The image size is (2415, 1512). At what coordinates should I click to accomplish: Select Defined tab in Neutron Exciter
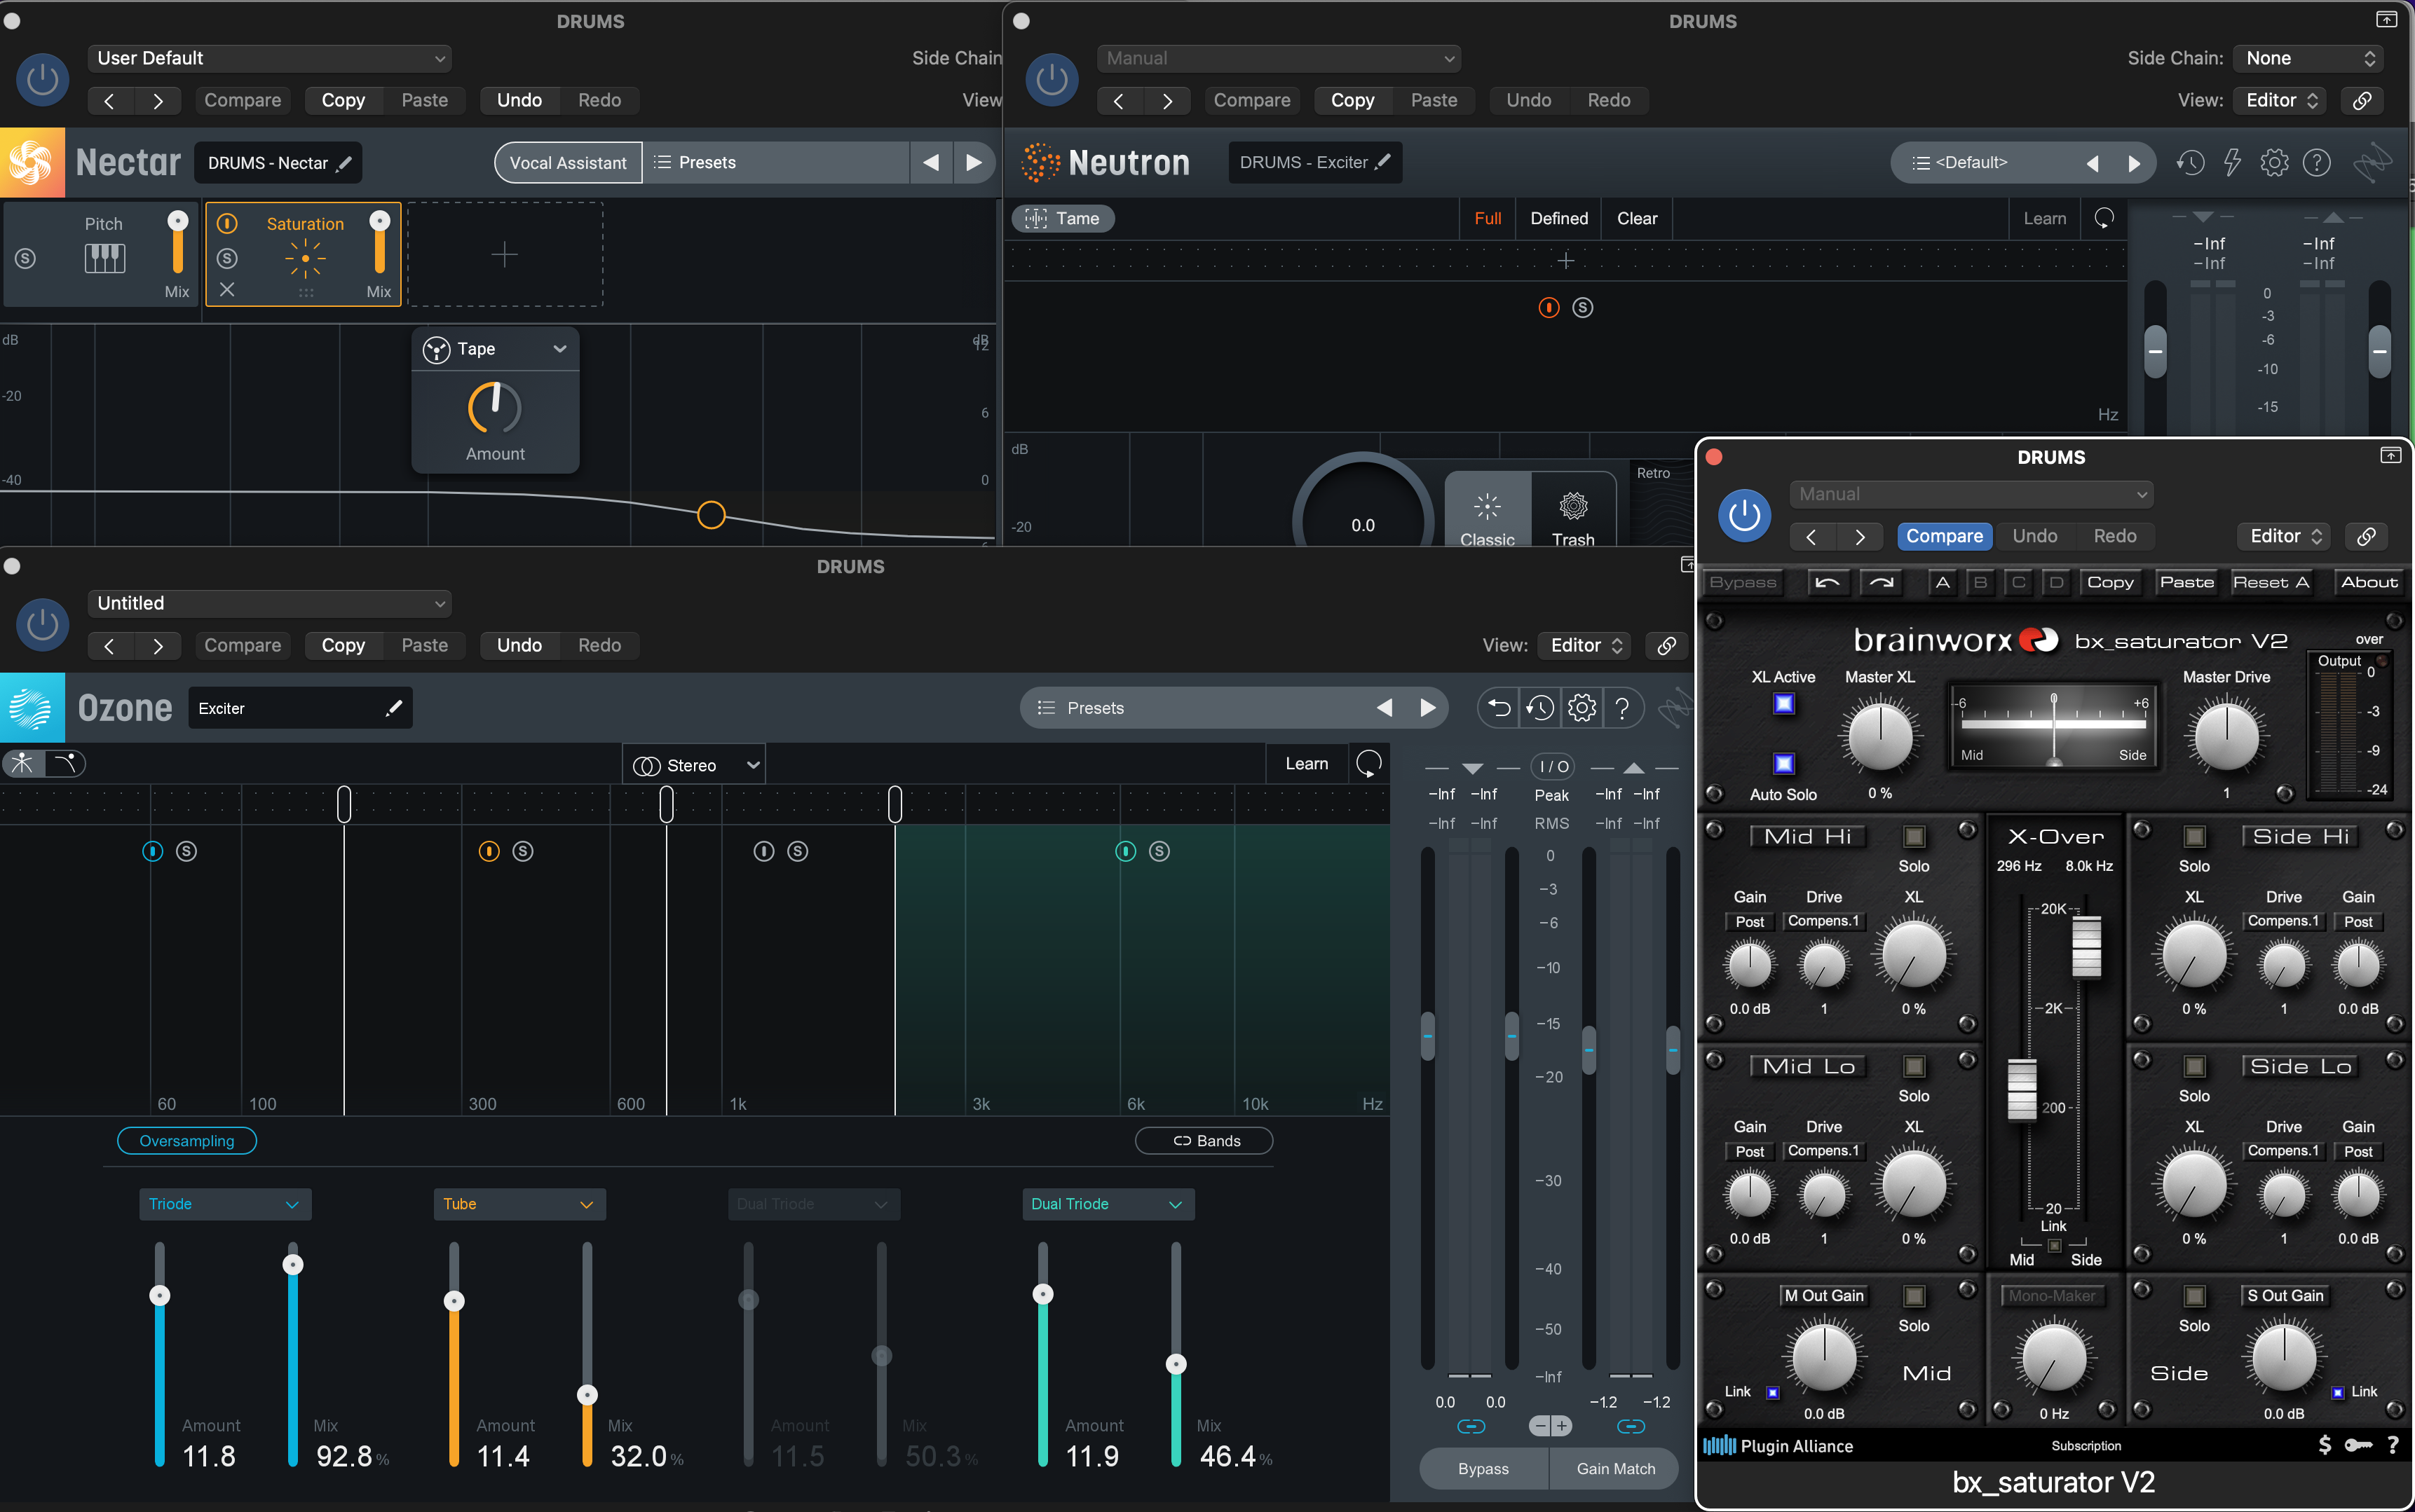pyautogui.click(x=1558, y=218)
